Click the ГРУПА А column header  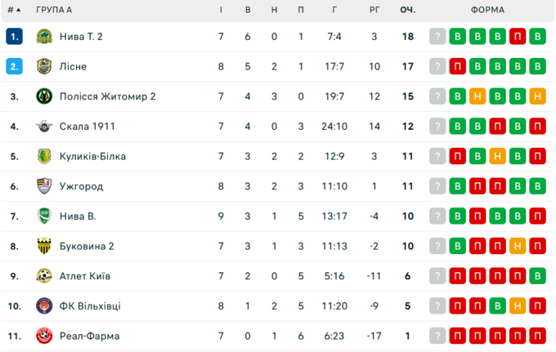[x=54, y=10]
